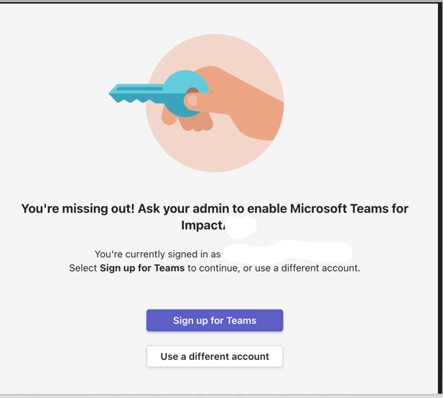The width and height of the screenshot is (443, 398).
Task: Click the bold "Sign up for Teams" inline text
Action: [142, 268]
